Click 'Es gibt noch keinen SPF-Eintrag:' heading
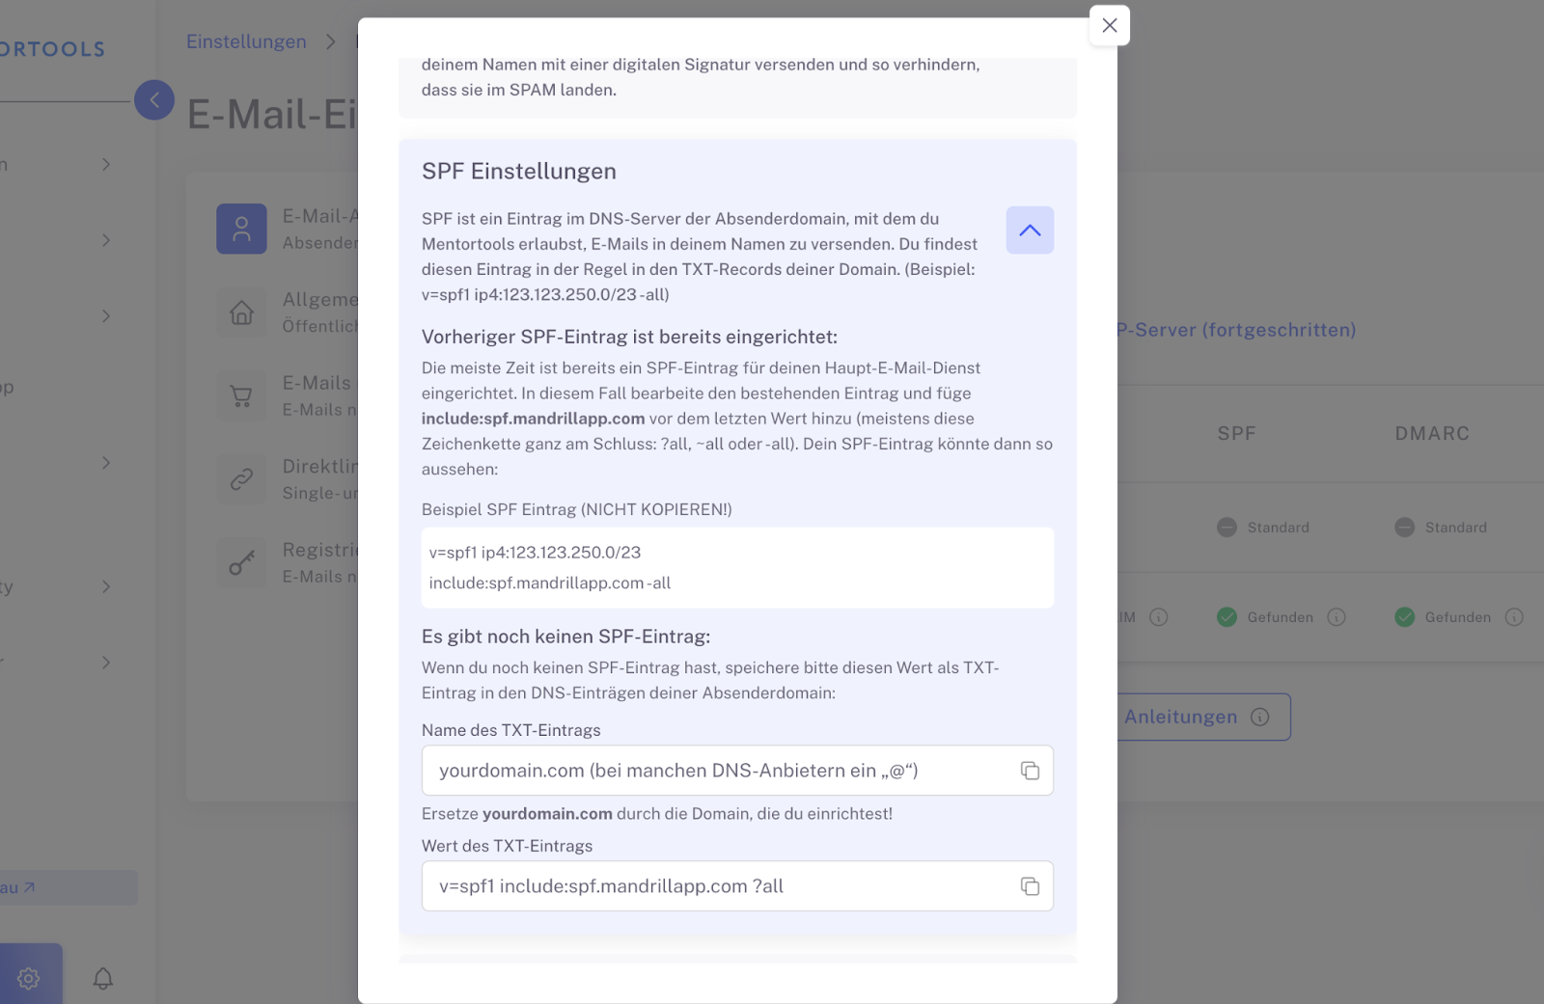 565,637
